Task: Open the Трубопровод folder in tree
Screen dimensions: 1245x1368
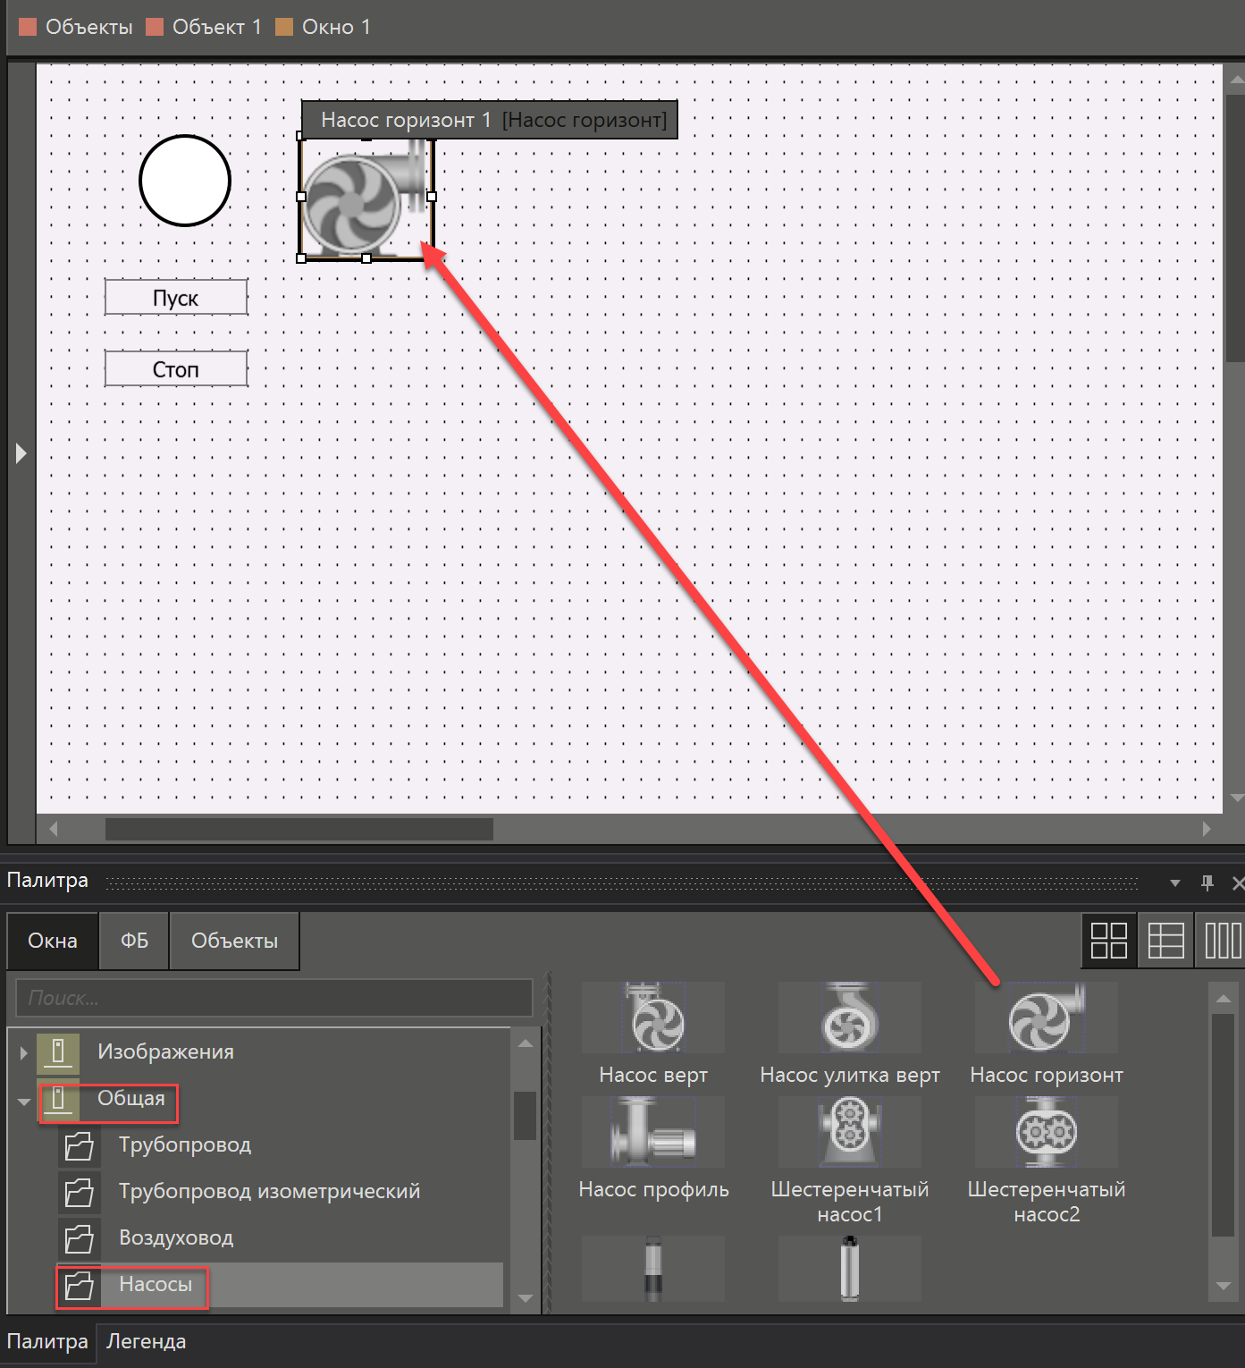Action: pyautogui.click(x=184, y=1144)
